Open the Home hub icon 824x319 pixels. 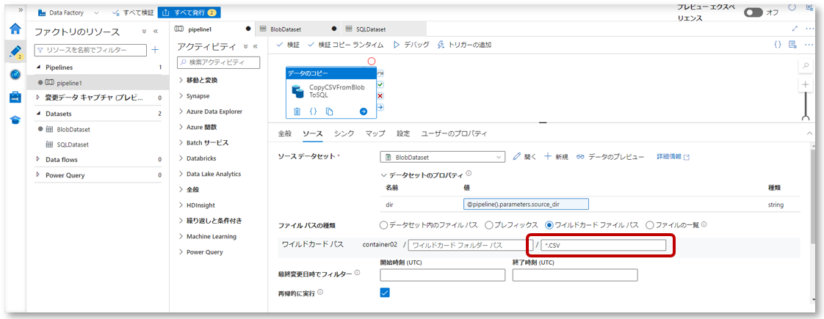click(15, 28)
